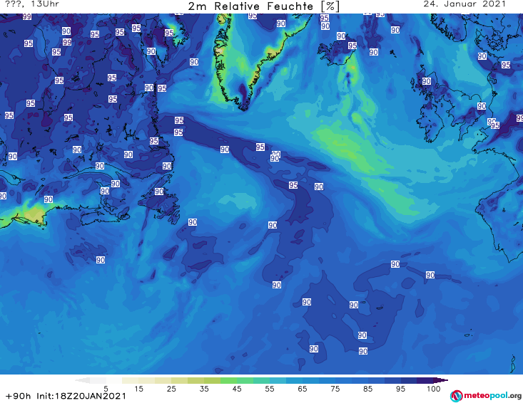Image resolution: width=523 pixels, height=403 pixels.
Task: Click the colorbar tick label "100"
Action: [x=434, y=389]
